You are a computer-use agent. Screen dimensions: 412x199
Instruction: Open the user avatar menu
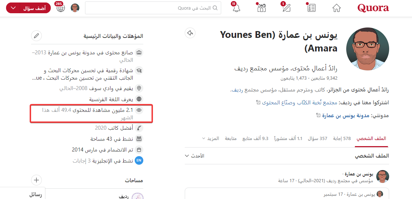tap(75, 8)
